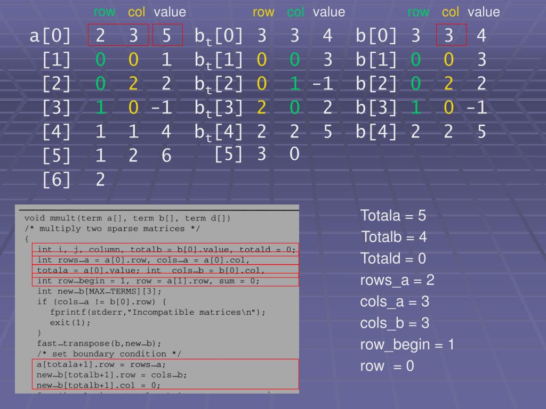Click the 'value' header above the b table

[484, 12]
